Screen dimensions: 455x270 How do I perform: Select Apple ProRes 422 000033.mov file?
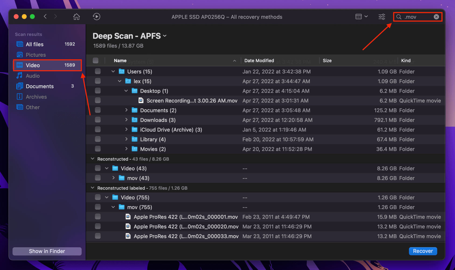(x=265, y=236)
